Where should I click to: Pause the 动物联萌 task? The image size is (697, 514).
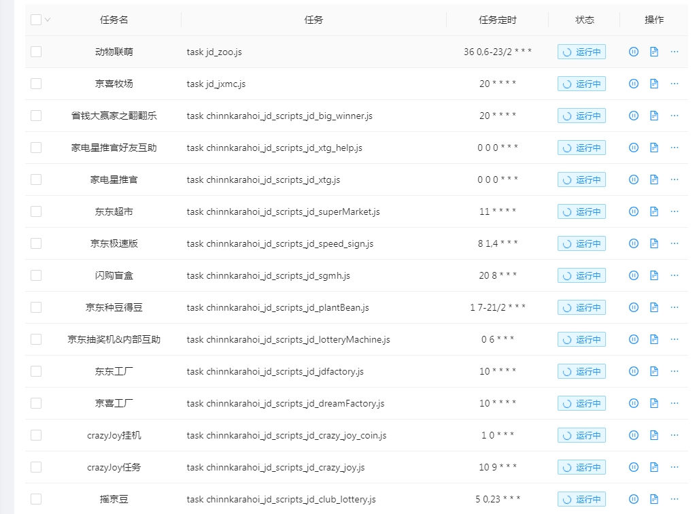[633, 52]
